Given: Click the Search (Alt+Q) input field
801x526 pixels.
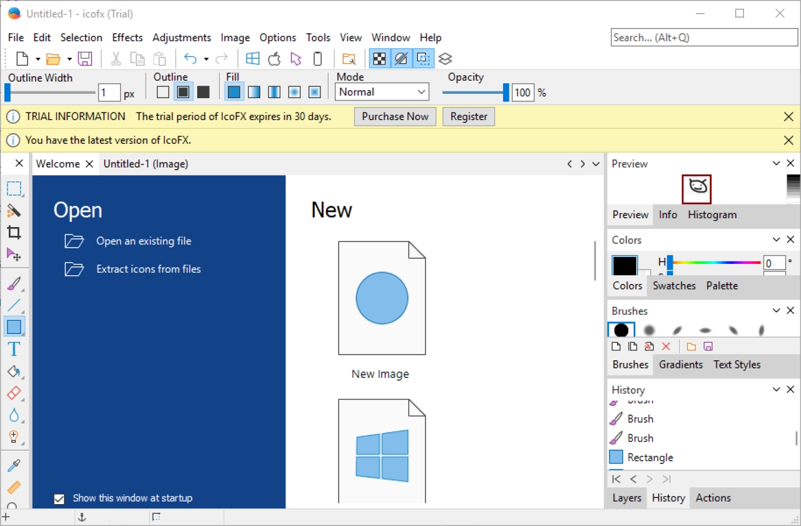Looking at the screenshot, I should [704, 38].
